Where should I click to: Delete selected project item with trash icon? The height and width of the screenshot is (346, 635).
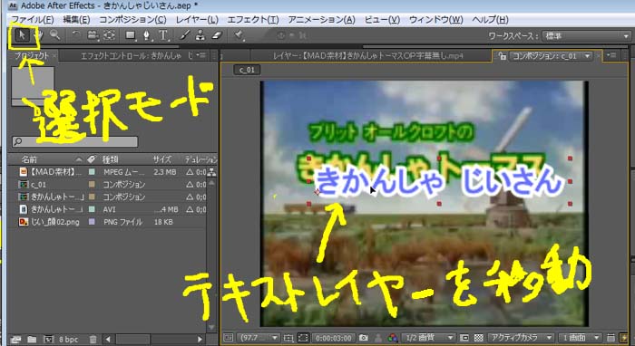[x=93, y=339]
